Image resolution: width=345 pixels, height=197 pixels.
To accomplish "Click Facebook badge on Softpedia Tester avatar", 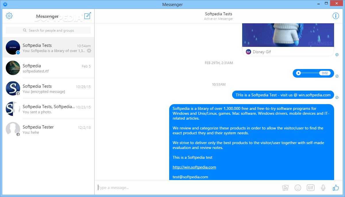I will click(18, 134).
